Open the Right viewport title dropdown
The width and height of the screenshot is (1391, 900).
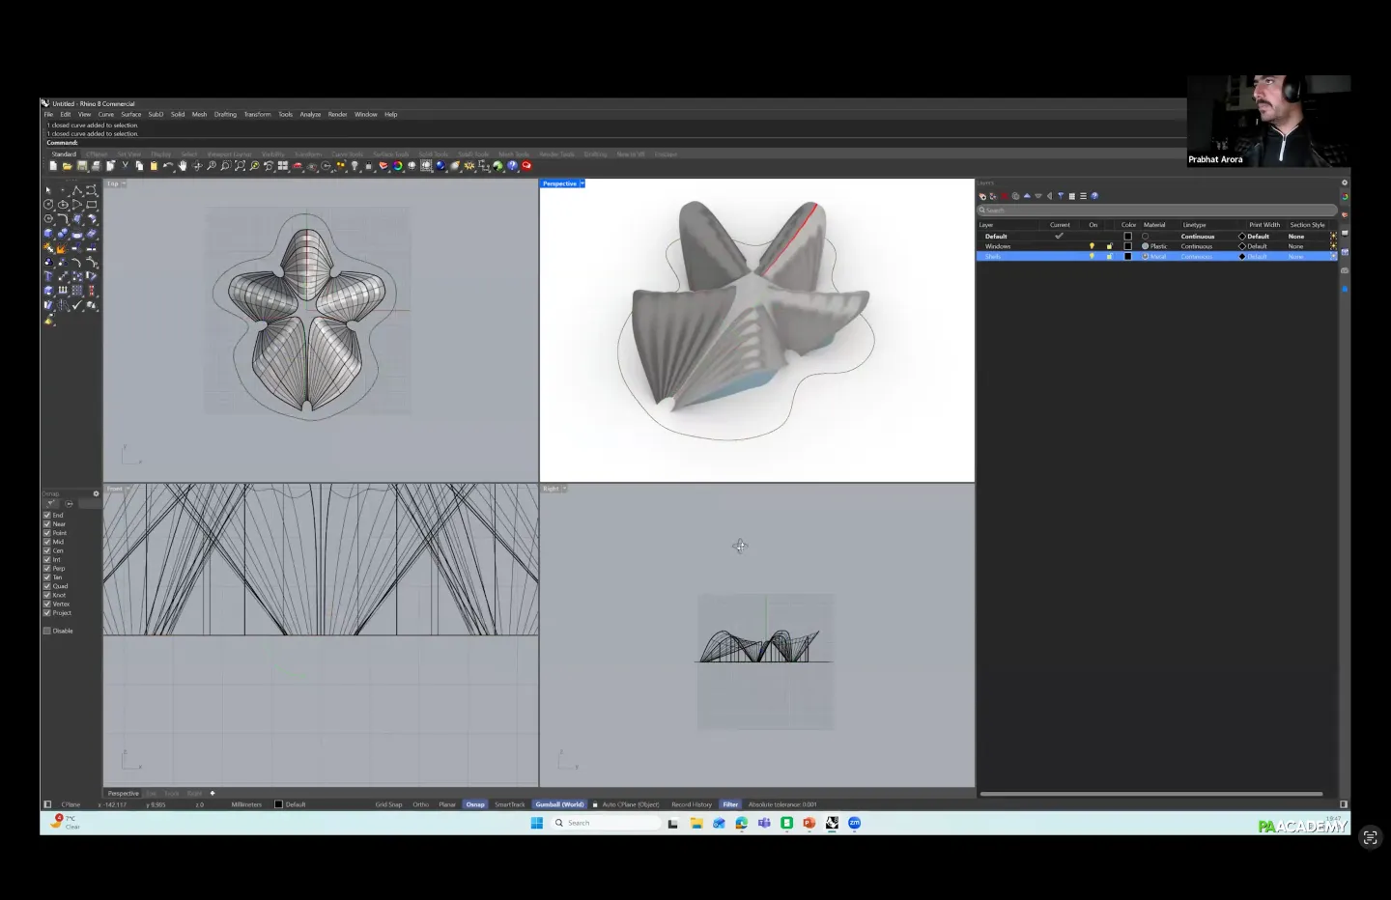(564, 489)
